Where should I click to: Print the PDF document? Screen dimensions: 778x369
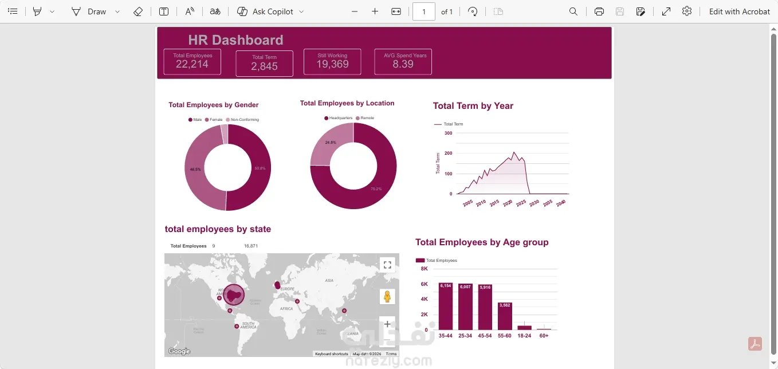(599, 11)
